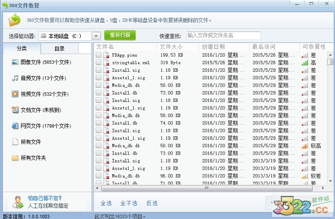The width and height of the screenshot is (335, 219).
Task: Tick the first Install.db 73.00 KB checkbox
Action: (99, 93)
